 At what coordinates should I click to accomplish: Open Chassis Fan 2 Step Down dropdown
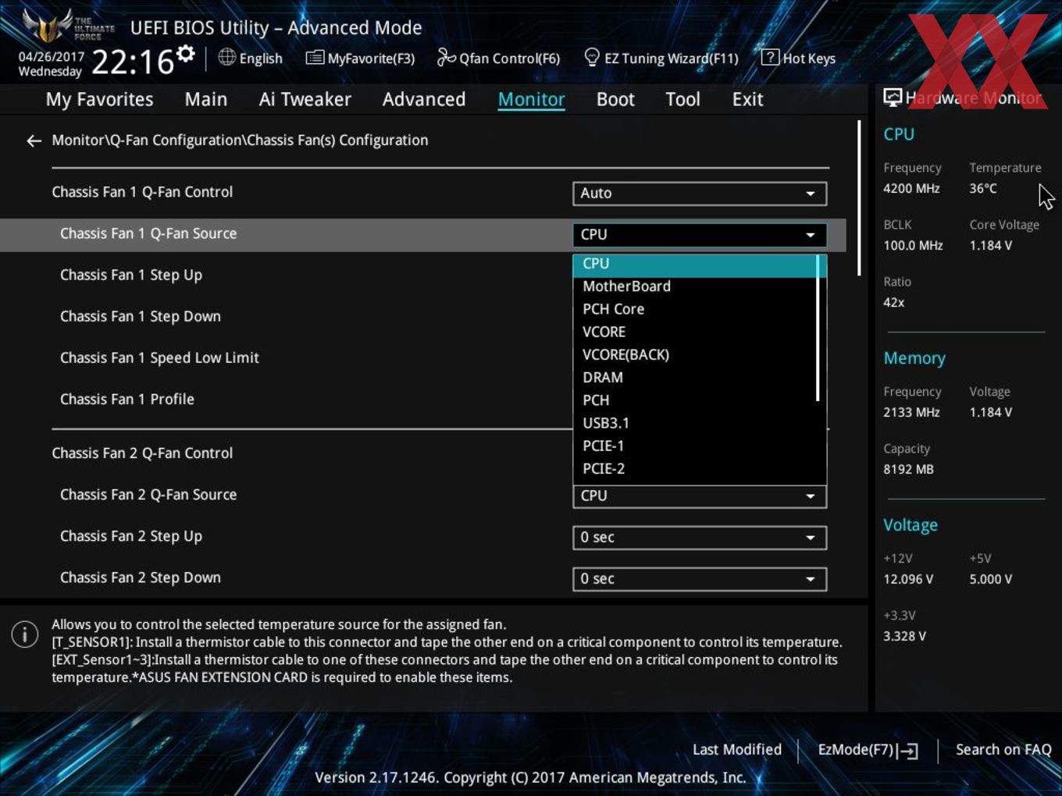(x=700, y=578)
